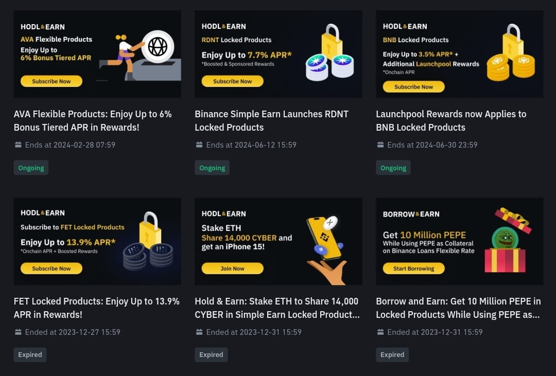The image size is (556, 376).
Task: Open the Borrow and Earn PEPE announcement
Action: [458, 308]
